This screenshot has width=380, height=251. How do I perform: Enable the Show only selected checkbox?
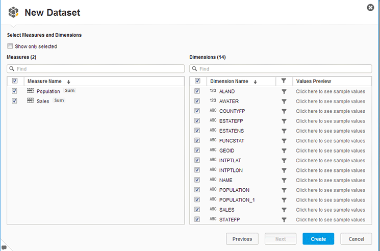coord(10,46)
